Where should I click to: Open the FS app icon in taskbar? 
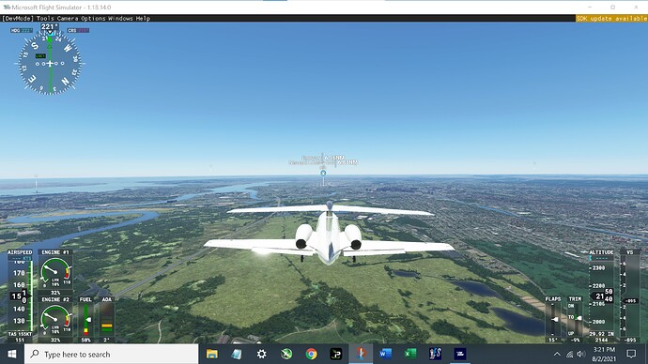click(435, 354)
